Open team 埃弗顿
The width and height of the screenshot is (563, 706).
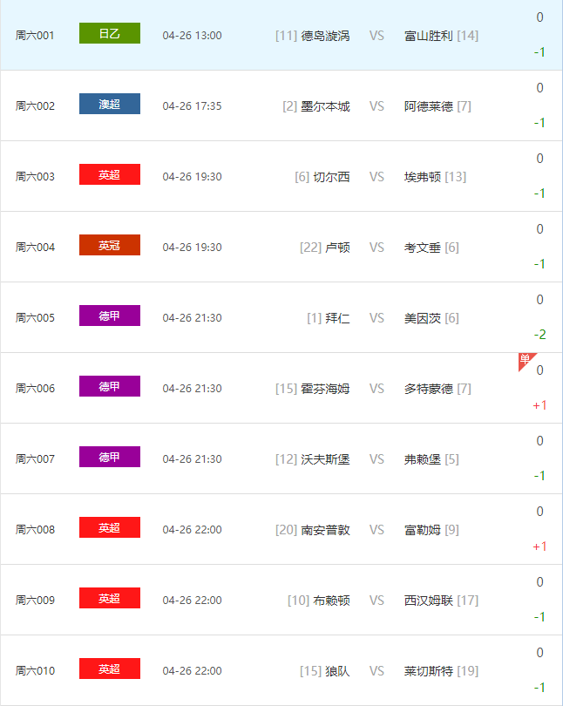(x=422, y=177)
